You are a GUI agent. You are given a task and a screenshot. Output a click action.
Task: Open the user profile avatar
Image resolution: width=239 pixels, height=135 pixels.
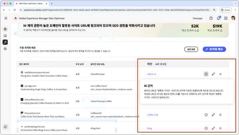(x=233, y=18)
